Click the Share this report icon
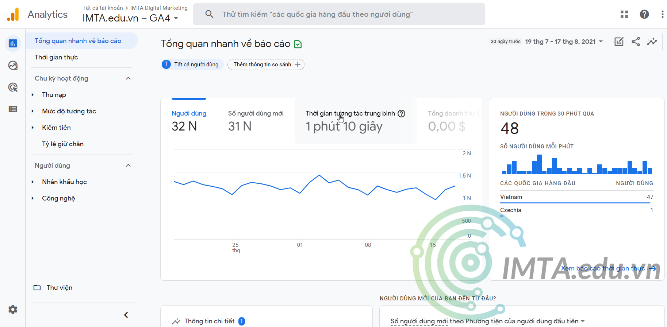 pos(636,42)
